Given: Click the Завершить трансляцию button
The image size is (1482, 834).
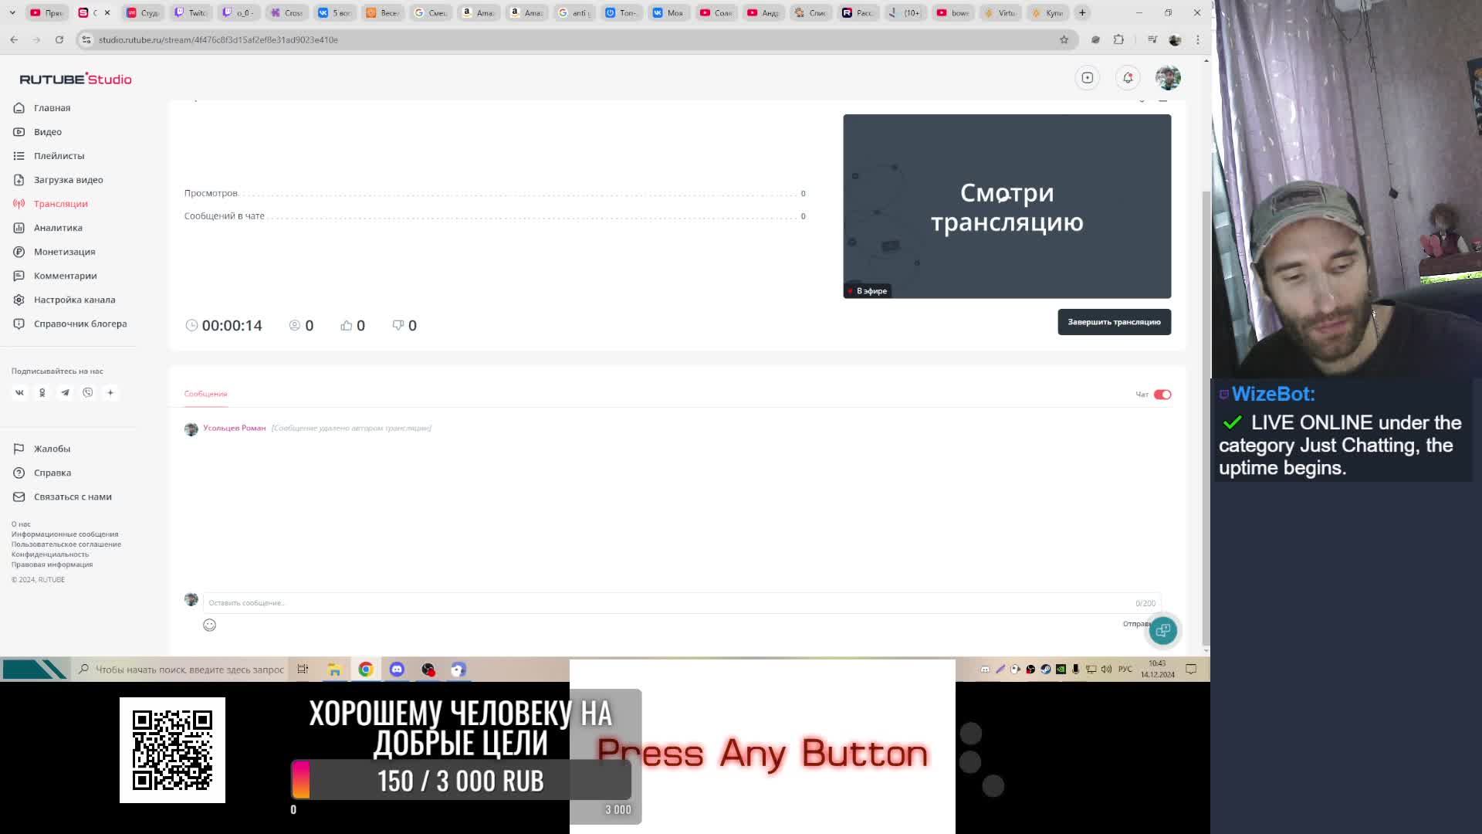Looking at the screenshot, I should click(x=1113, y=322).
